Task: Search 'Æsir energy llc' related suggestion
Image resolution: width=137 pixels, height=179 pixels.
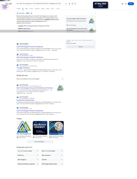Action: 28,160
